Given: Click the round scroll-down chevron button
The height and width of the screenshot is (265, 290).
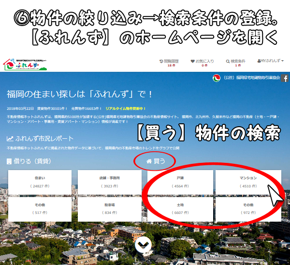Looking at the screenshot, I should point(143,245).
